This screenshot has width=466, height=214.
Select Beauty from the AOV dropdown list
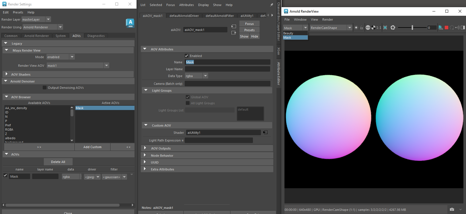coord(295,33)
